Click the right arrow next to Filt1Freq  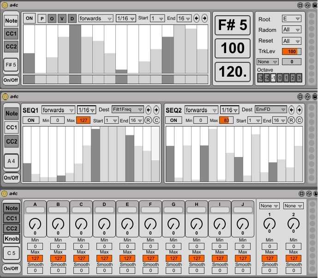(x=156, y=110)
